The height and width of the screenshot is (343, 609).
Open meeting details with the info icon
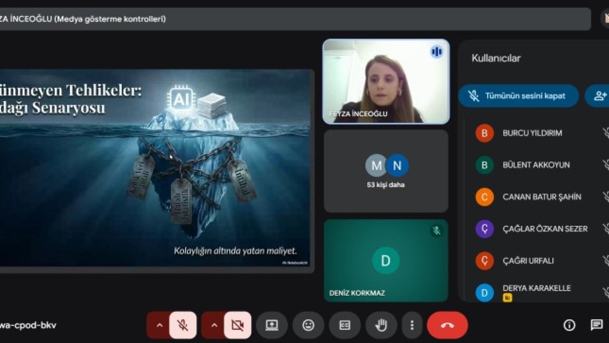pyautogui.click(x=569, y=325)
